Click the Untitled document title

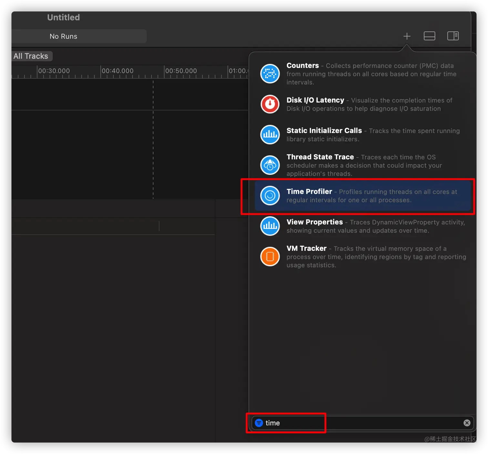point(64,17)
